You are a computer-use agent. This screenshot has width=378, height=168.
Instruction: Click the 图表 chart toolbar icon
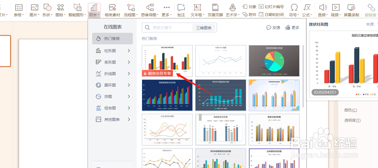[x=94, y=7]
